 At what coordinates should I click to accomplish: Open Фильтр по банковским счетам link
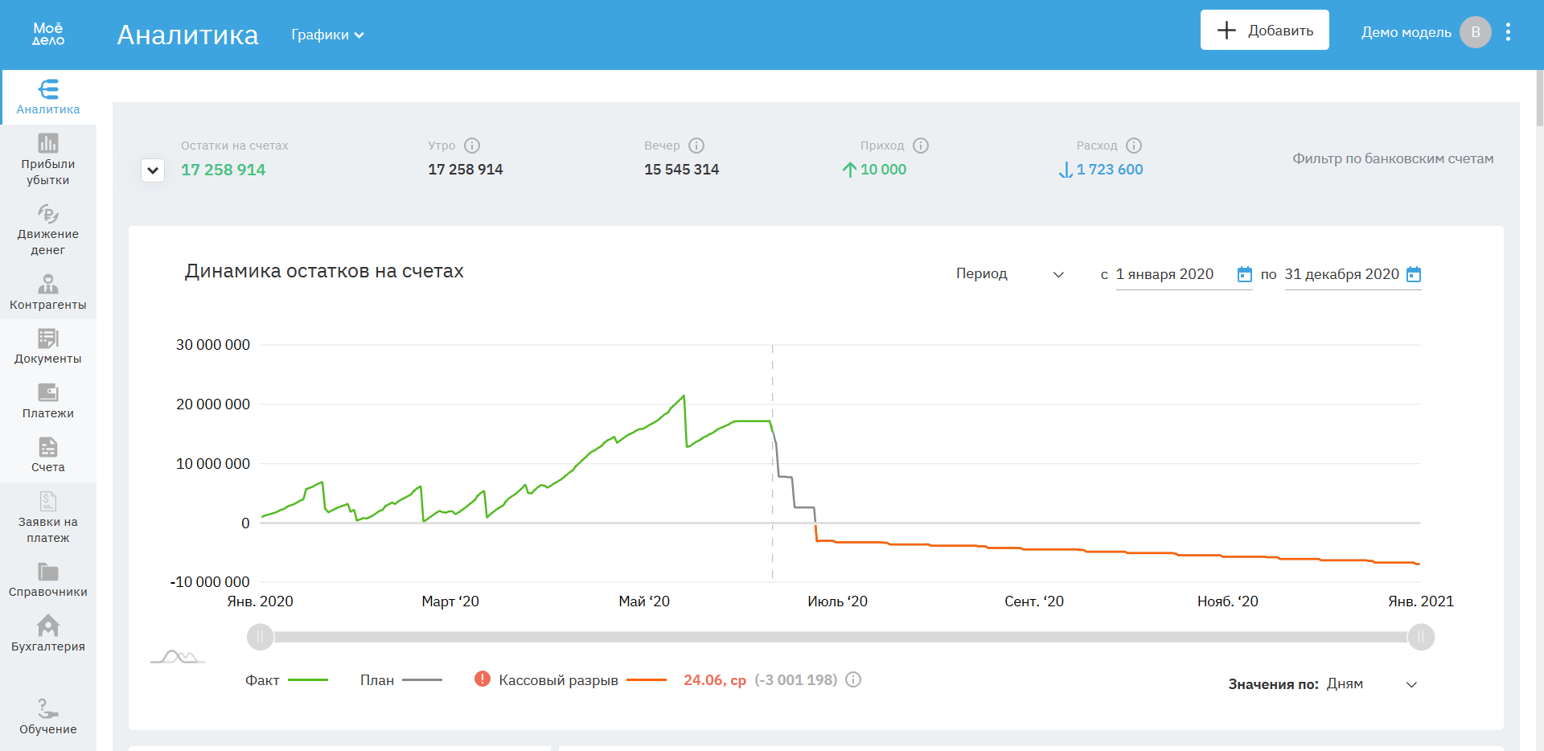1393,158
